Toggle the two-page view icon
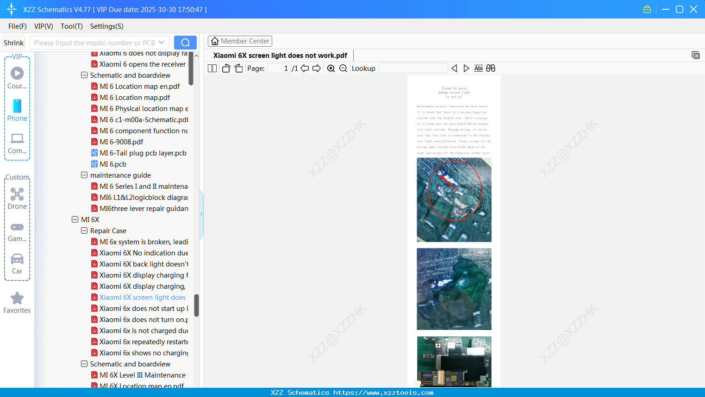This screenshot has width=705, height=397. tap(212, 68)
